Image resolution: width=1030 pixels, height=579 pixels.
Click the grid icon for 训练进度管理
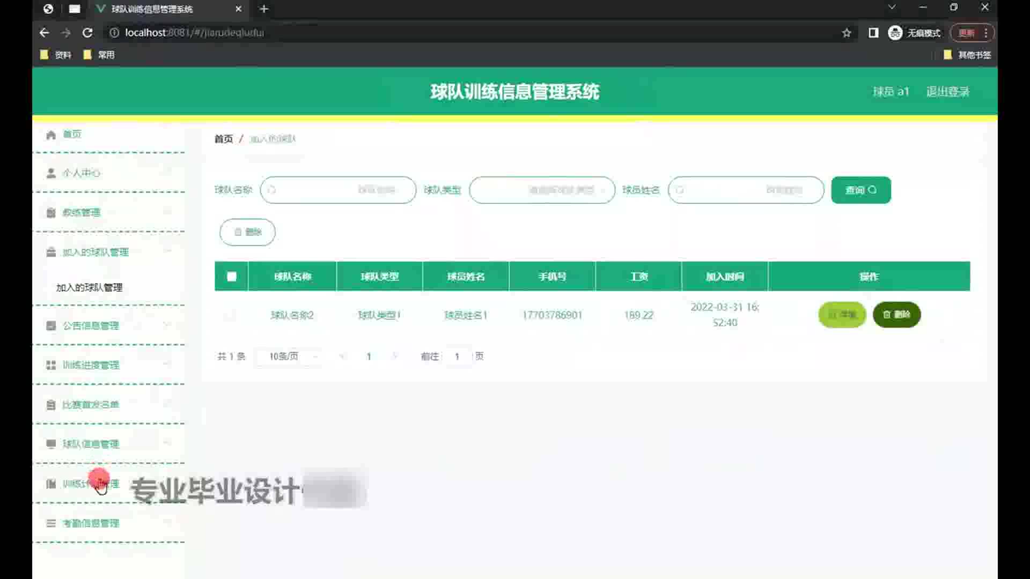51,365
